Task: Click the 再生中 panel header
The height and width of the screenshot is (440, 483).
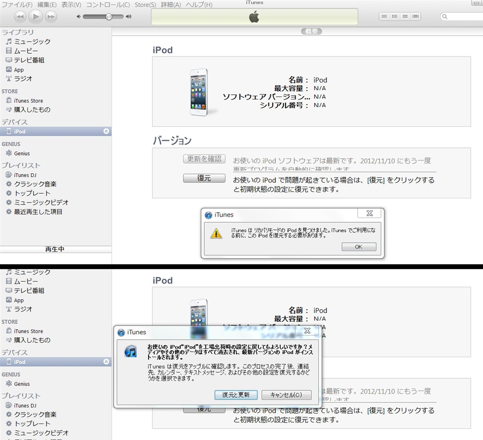Action: click(x=56, y=249)
